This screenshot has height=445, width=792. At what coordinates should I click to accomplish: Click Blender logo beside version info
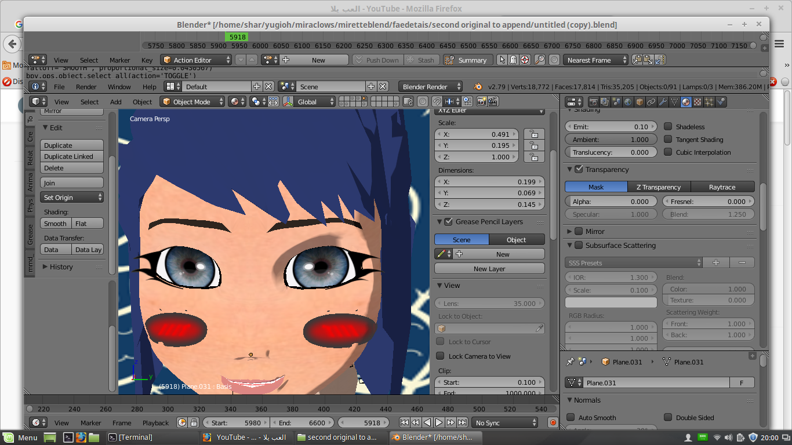click(478, 87)
